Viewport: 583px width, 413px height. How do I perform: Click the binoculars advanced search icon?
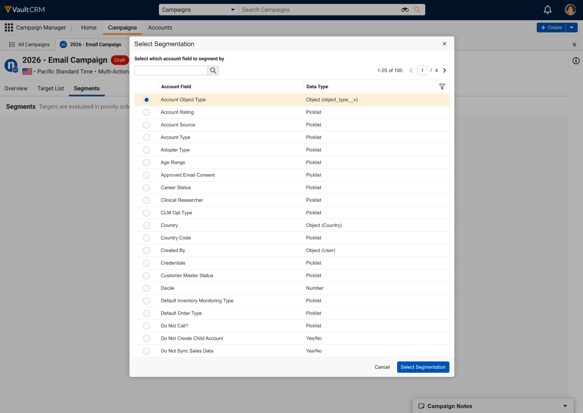(x=405, y=10)
